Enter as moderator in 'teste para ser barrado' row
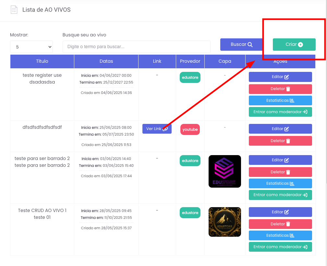 point(280,195)
